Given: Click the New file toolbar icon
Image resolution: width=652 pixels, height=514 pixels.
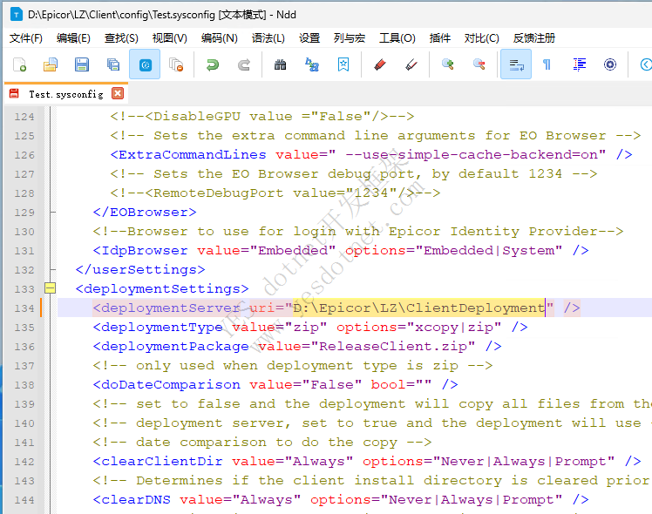Looking at the screenshot, I should pyautogui.click(x=19, y=64).
